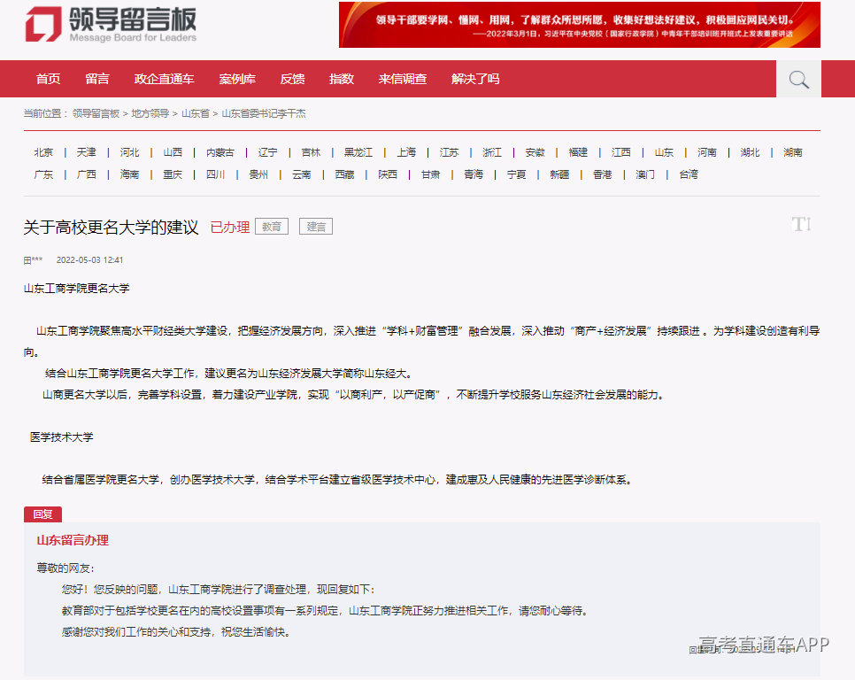Open the 解决了吗 nav tab

[474, 79]
